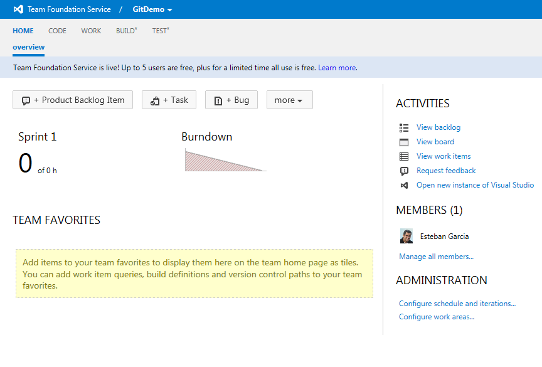This screenshot has width=542, height=367.
Task: Click the View work items grid icon
Action: [x=404, y=157]
